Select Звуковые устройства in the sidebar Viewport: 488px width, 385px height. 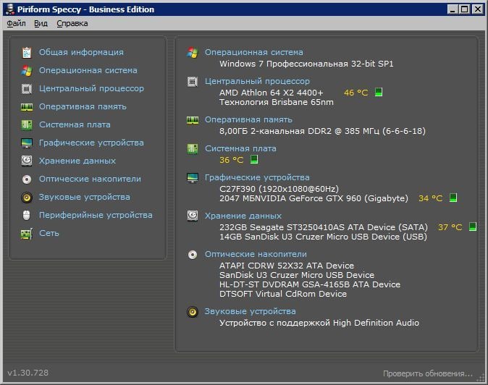(85, 197)
